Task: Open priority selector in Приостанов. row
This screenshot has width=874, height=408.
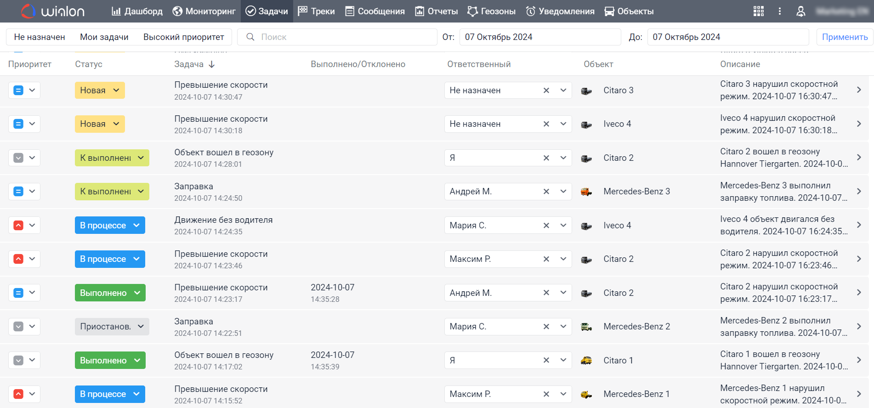Action: click(x=24, y=327)
